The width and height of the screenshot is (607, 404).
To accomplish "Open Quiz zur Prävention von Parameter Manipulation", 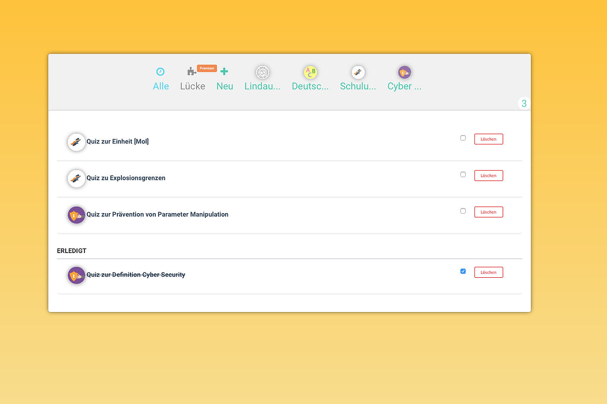I will pos(157,215).
